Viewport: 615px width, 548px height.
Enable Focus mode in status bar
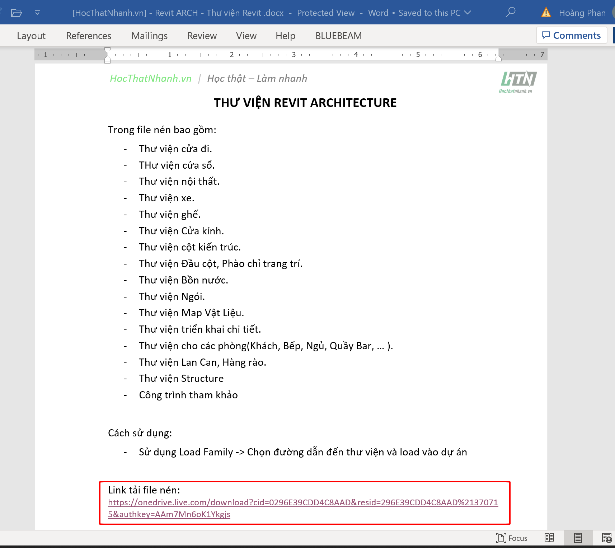512,538
